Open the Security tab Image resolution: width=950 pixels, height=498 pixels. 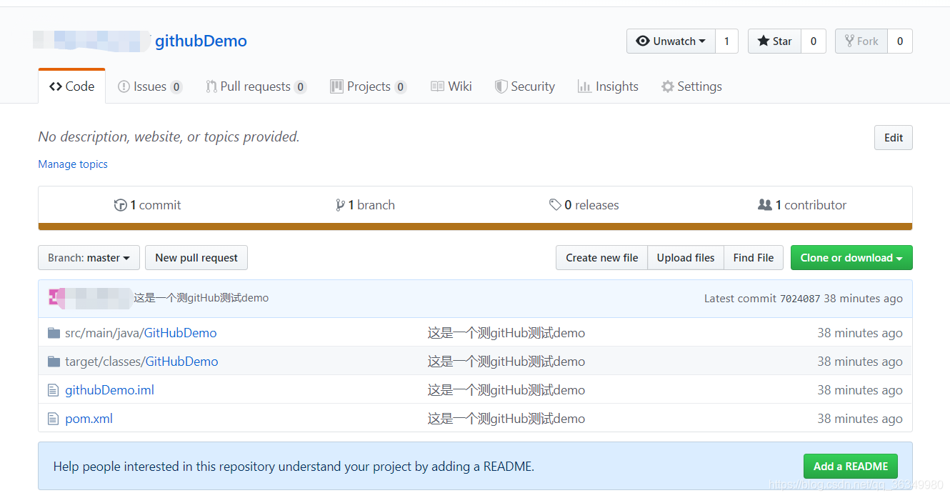pyautogui.click(x=525, y=86)
